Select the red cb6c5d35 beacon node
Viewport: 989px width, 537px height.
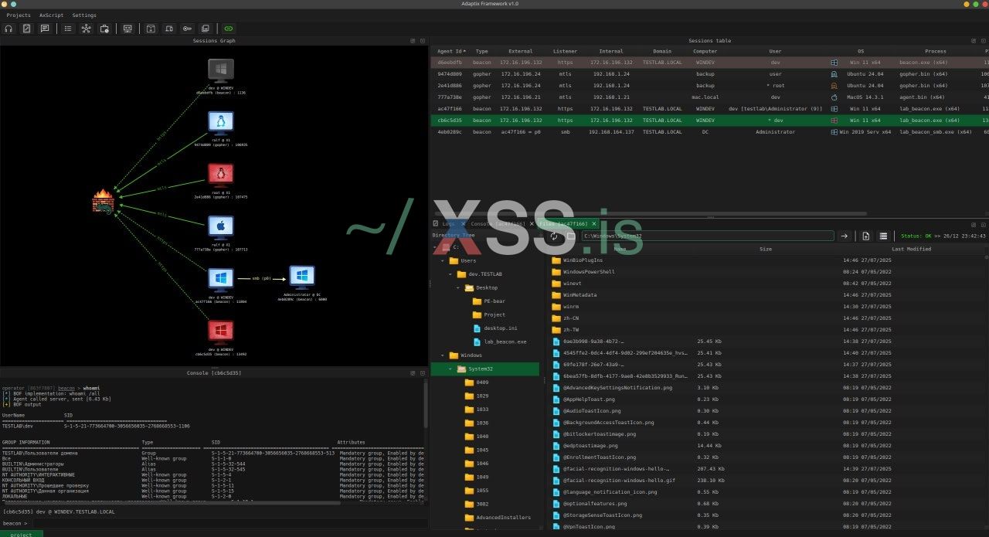point(221,331)
